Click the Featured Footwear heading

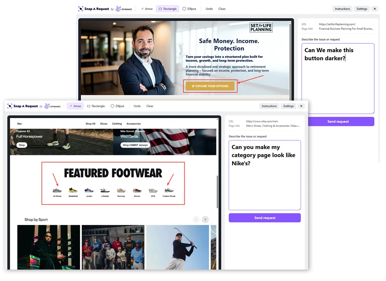113,173
